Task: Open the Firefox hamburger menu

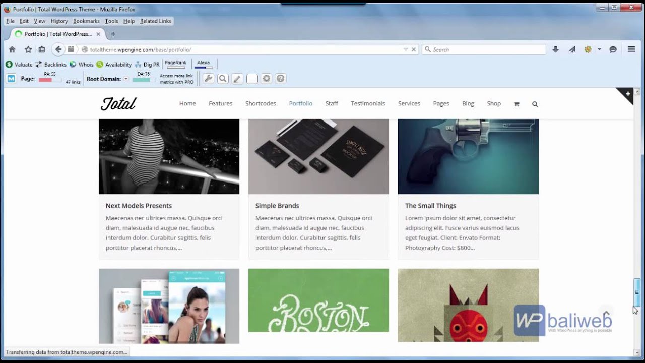Action: pyautogui.click(x=631, y=49)
